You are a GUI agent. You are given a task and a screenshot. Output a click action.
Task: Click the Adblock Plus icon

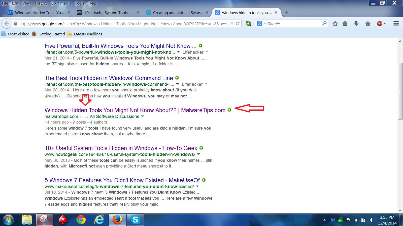(x=380, y=24)
